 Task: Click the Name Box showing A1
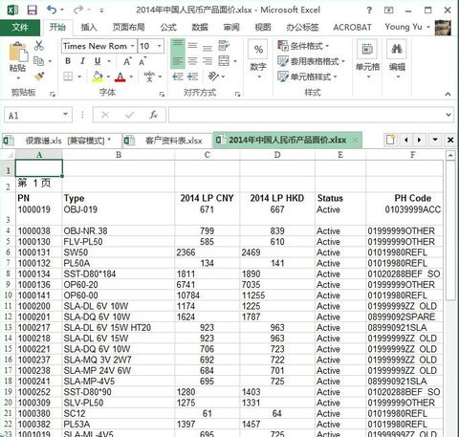[x=38, y=115]
